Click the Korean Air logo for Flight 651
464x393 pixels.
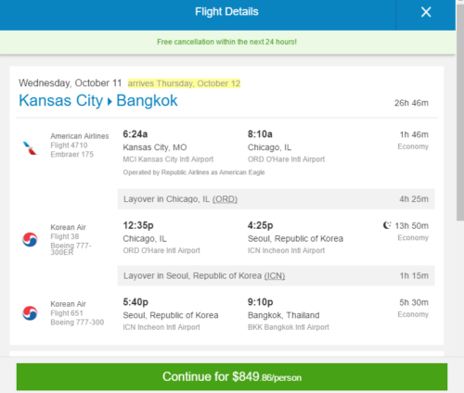[x=30, y=313]
